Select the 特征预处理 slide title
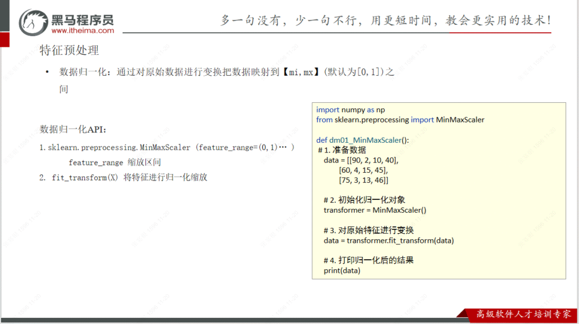 70,50
